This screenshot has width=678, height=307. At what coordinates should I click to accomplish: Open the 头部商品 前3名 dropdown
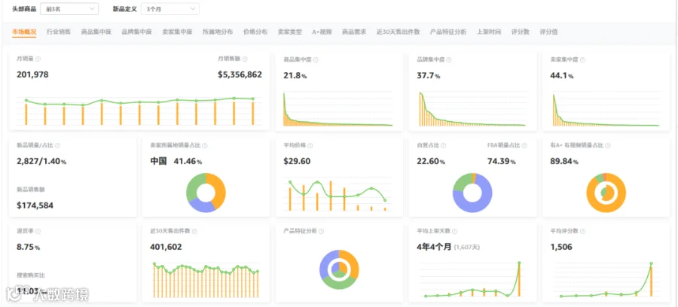pyautogui.click(x=69, y=8)
